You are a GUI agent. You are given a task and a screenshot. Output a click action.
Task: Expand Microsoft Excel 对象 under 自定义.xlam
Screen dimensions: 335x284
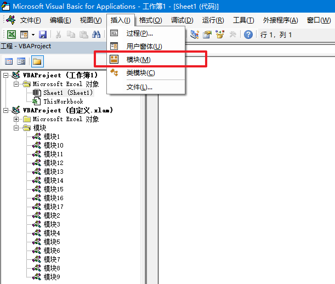[16, 119]
